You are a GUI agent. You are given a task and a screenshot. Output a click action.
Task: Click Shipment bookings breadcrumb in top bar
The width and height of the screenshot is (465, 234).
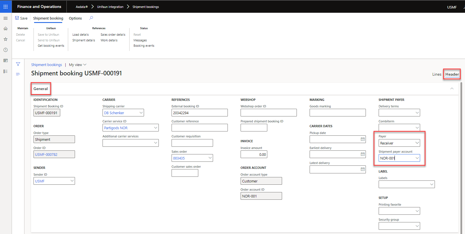(x=146, y=7)
